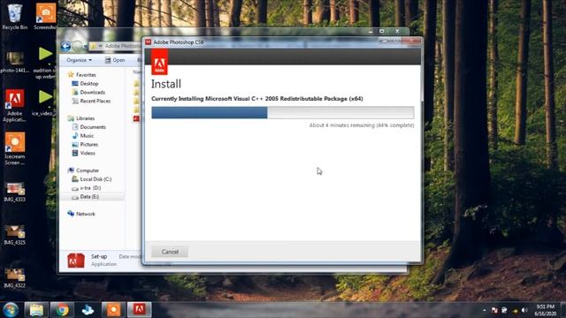Launch Chrome from taskbar
This screenshot has width=566, height=318.
click(62, 310)
